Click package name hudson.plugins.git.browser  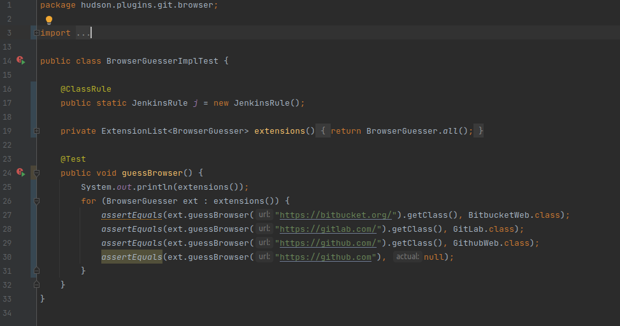point(147,5)
